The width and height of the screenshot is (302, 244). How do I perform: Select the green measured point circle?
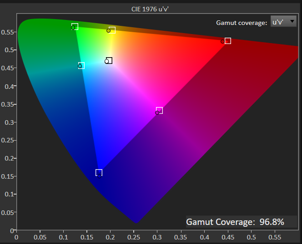[x=73, y=28]
